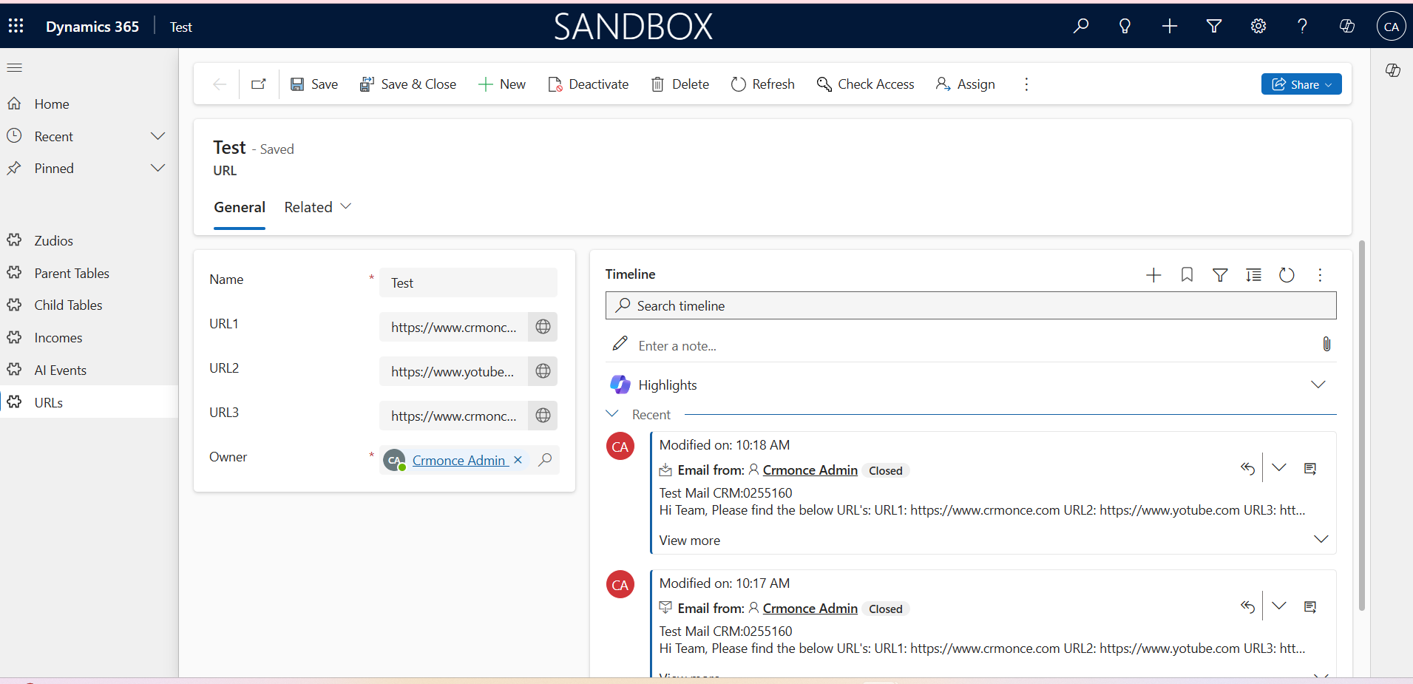The height and width of the screenshot is (684, 1413).
Task: Expand all timeline records icon
Action: [x=1253, y=275]
